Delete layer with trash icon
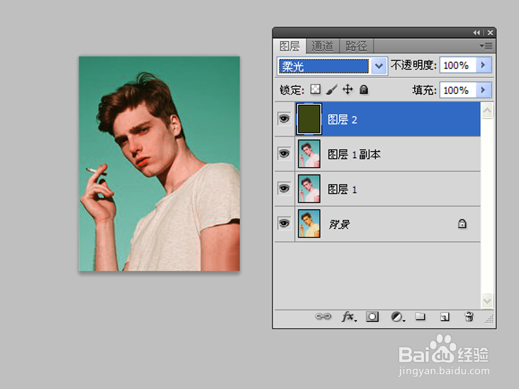This screenshot has height=389, width=519. (468, 317)
